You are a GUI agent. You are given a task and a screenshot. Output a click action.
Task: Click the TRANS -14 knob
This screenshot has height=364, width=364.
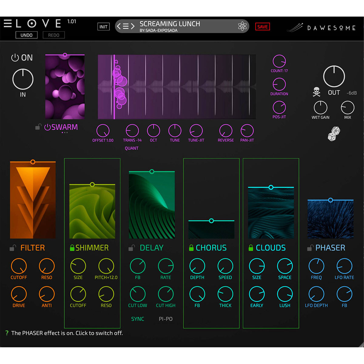[132, 131]
